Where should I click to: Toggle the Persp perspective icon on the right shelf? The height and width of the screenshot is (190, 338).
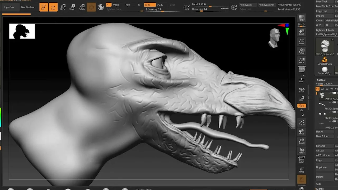coord(301,69)
